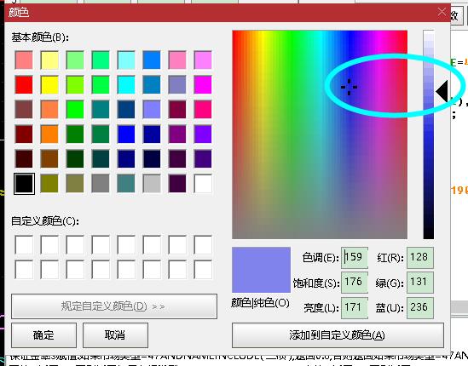Select the light green swatch in top row
The width and height of the screenshot is (468, 366).
click(x=75, y=60)
